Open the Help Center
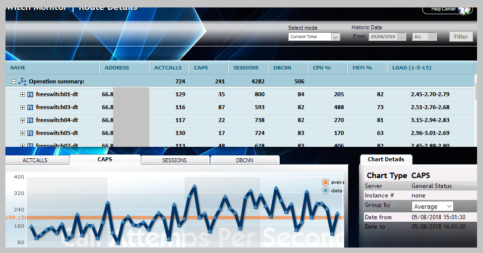The height and width of the screenshot is (253, 483). click(447, 10)
